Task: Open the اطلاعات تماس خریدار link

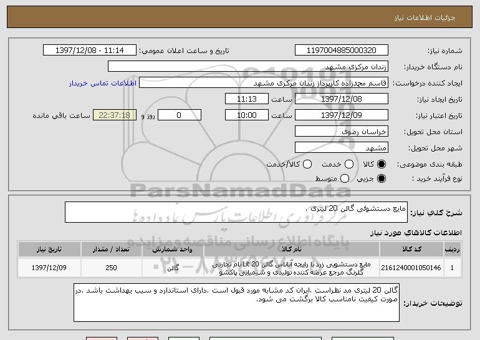Action: [x=103, y=84]
